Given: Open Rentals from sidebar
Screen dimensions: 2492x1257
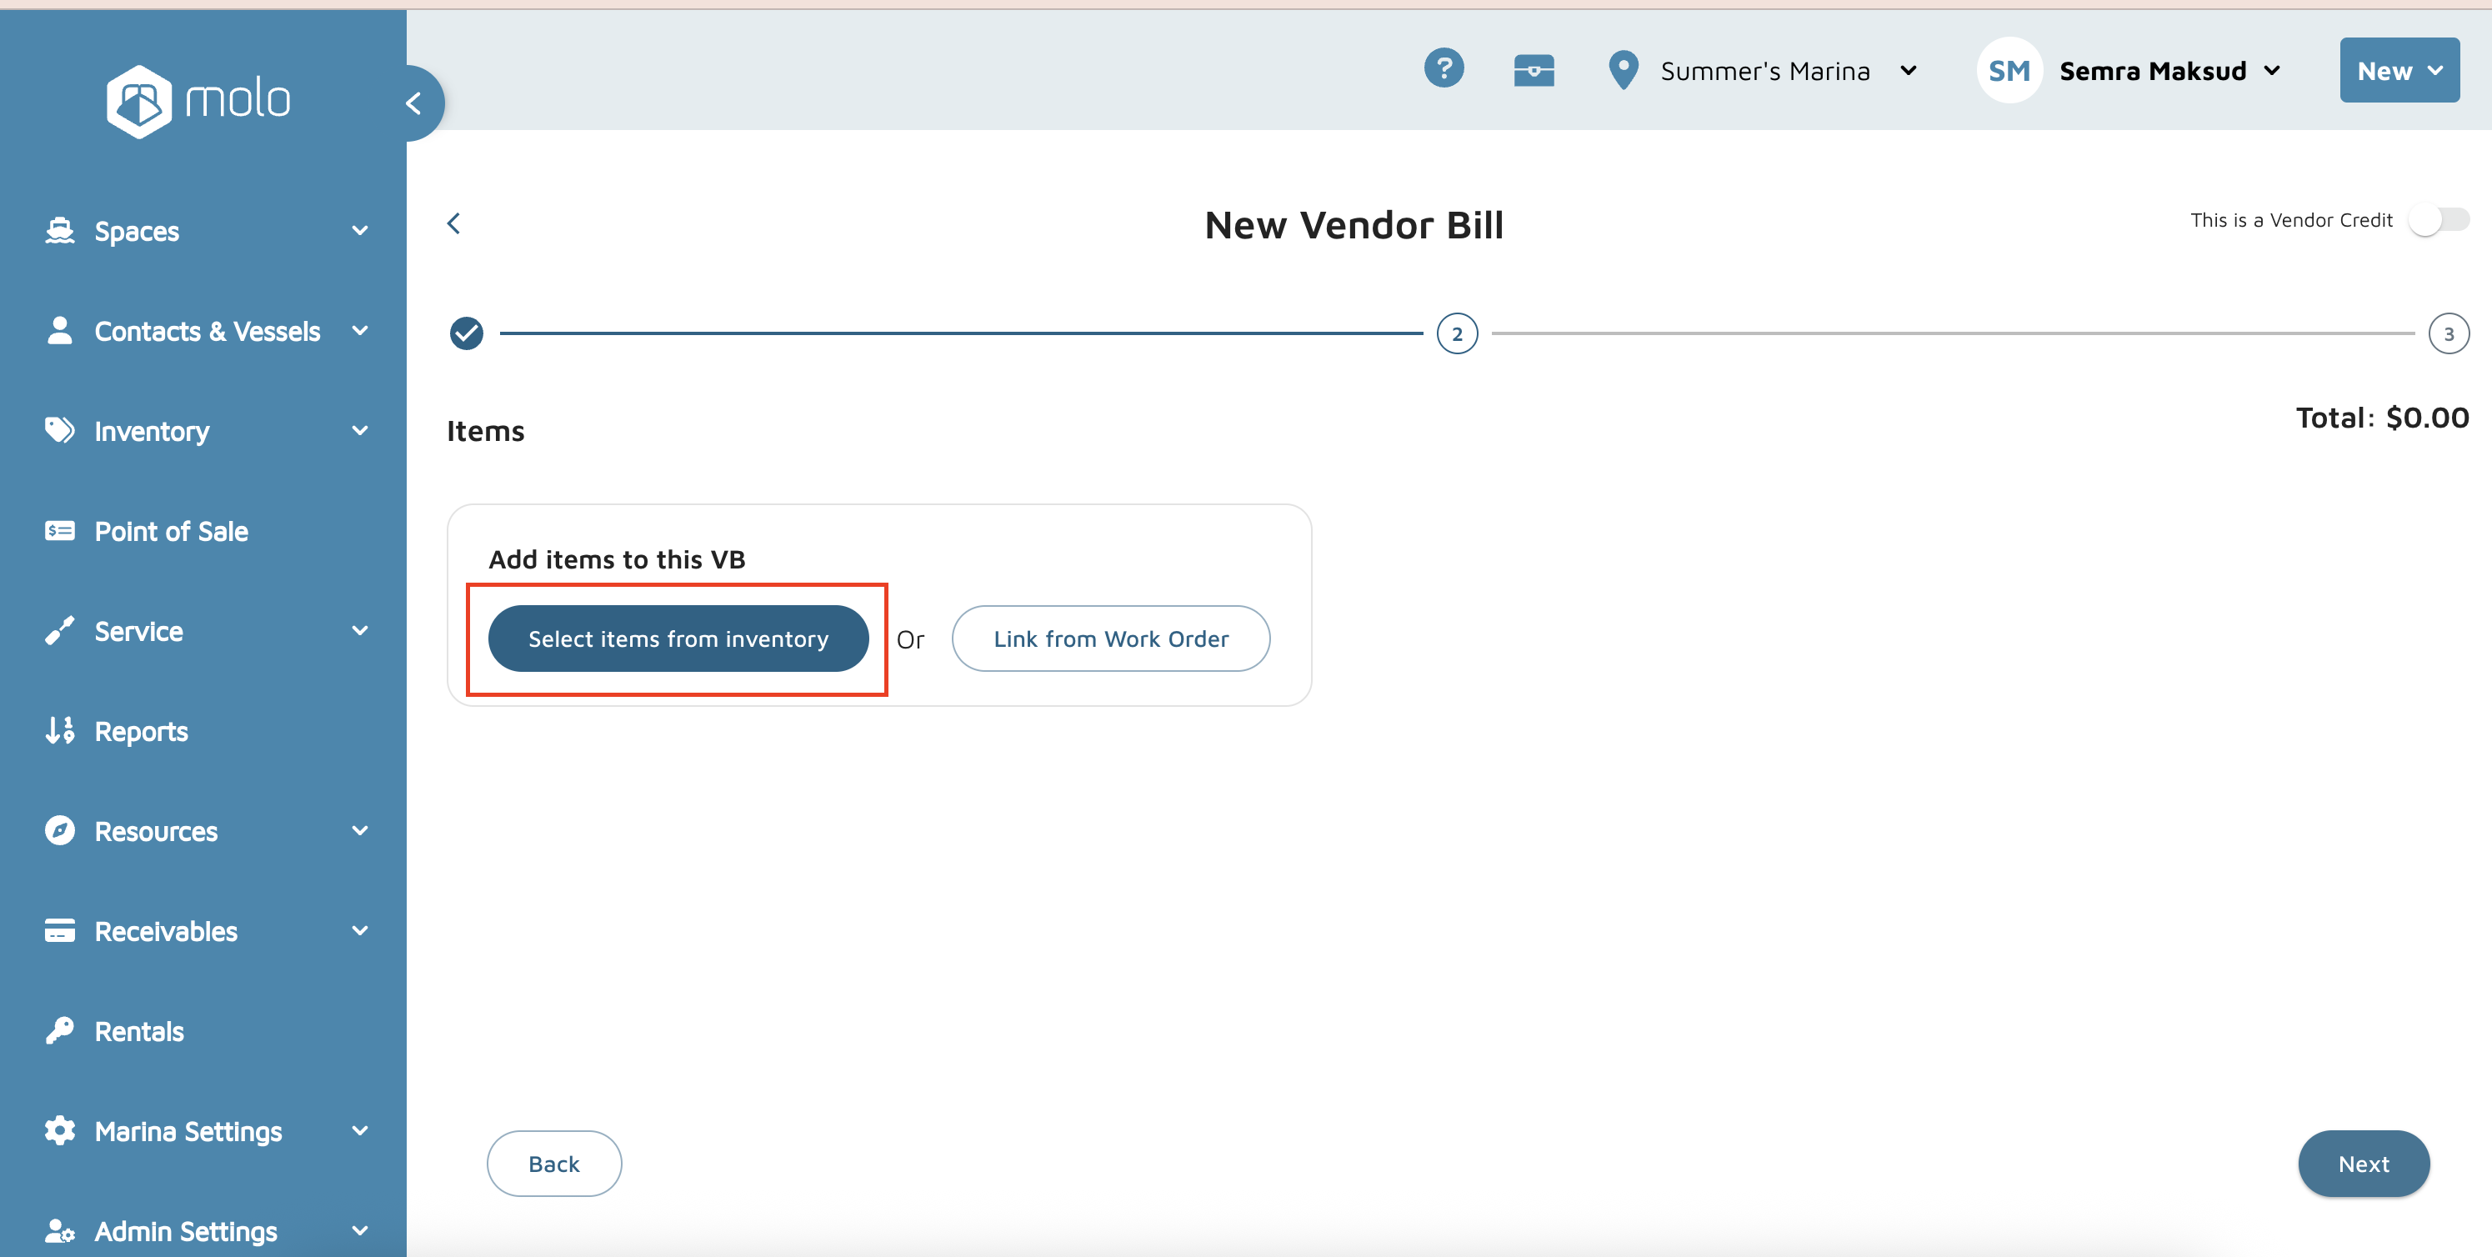Looking at the screenshot, I should pyautogui.click(x=139, y=1030).
